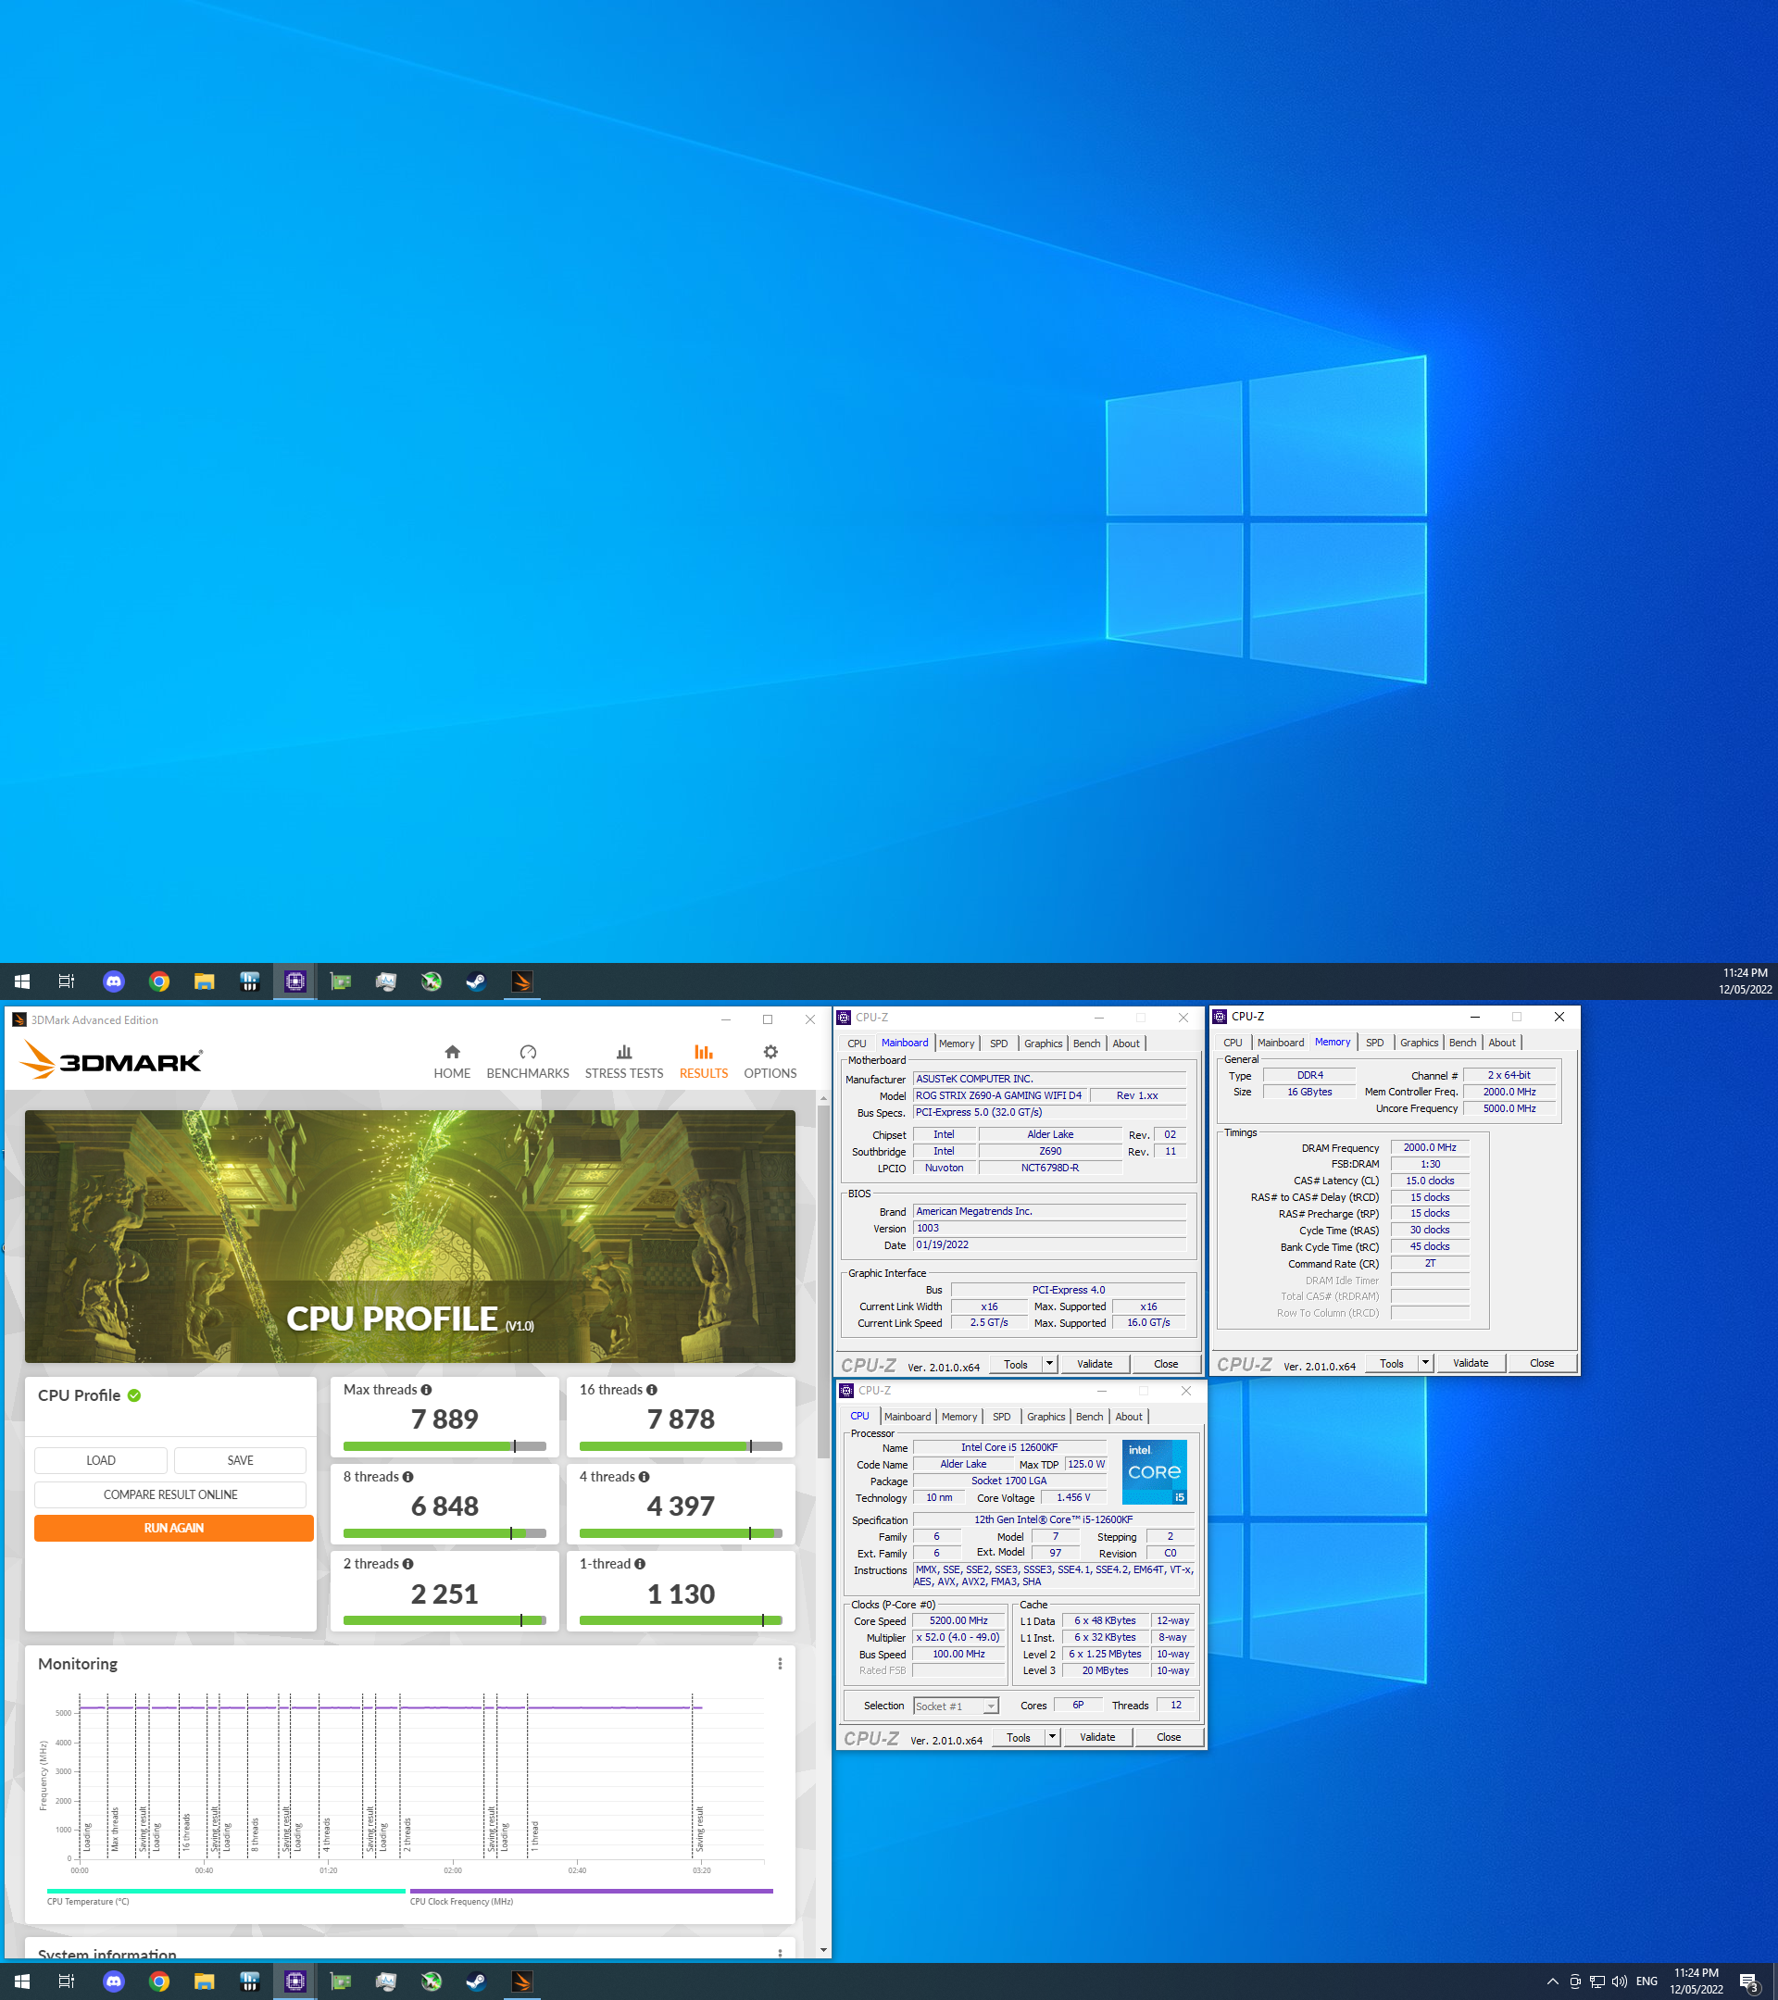Show hidden tray icons chevron

pyautogui.click(x=1552, y=1981)
